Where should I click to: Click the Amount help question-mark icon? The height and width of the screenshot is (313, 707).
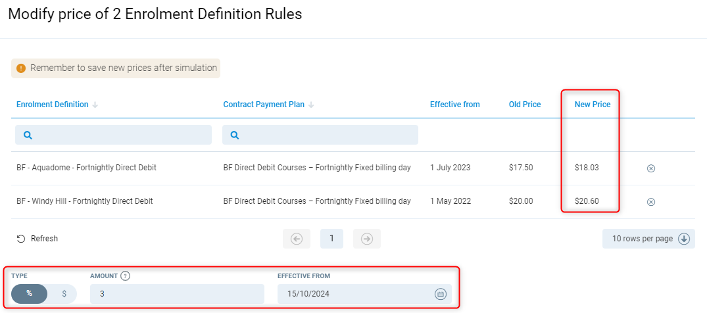tap(125, 276)
